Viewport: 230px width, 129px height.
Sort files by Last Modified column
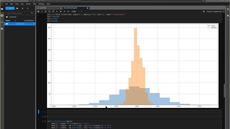[x=29, y=21]
